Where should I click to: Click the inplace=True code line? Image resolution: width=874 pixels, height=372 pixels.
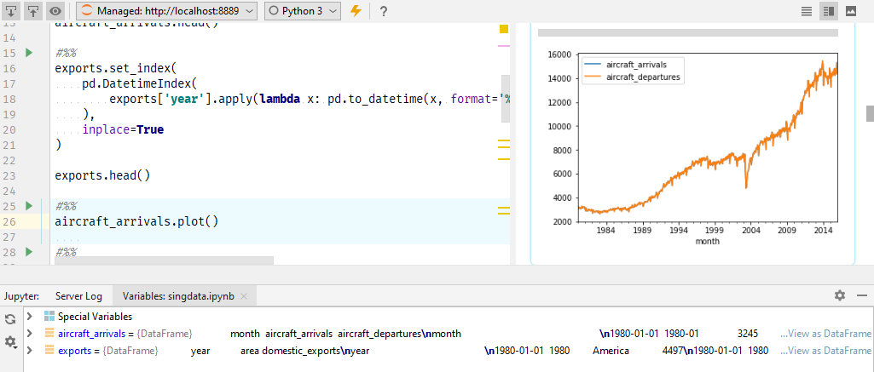coord(123,129)
